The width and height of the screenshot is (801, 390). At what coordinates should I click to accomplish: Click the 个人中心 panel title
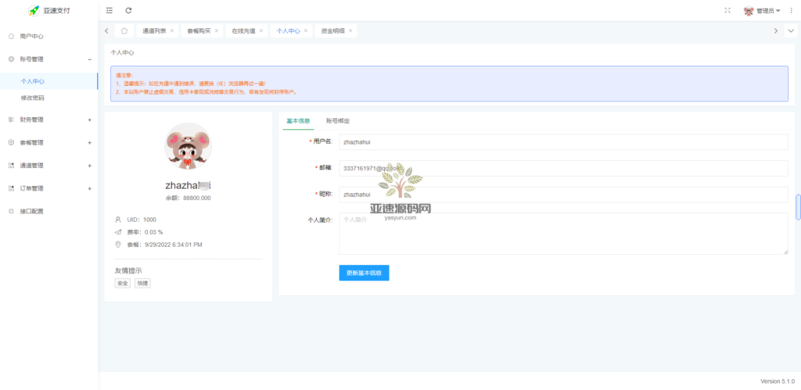122,52
